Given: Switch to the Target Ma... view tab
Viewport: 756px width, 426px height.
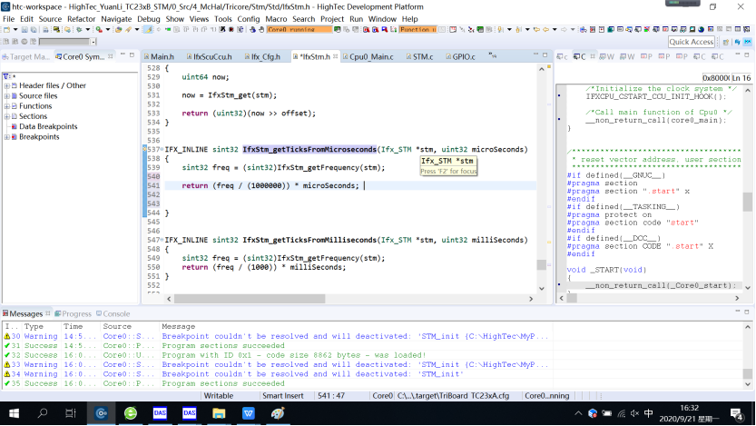Looking at the screenshot, I should click(x=25, y=57).
